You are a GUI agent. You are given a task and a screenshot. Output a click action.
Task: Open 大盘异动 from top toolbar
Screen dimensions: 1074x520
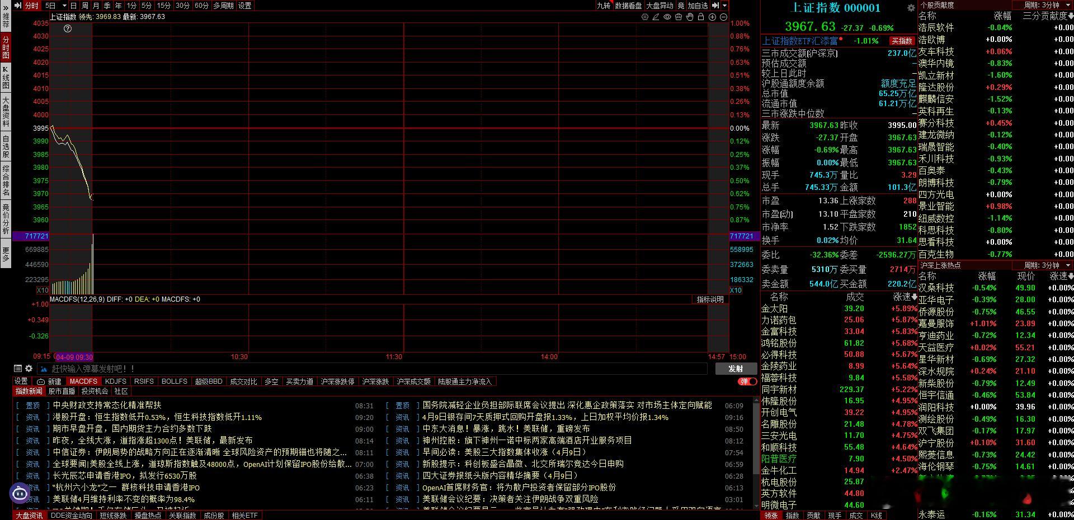pyautogui.click(x=660, y=6)
